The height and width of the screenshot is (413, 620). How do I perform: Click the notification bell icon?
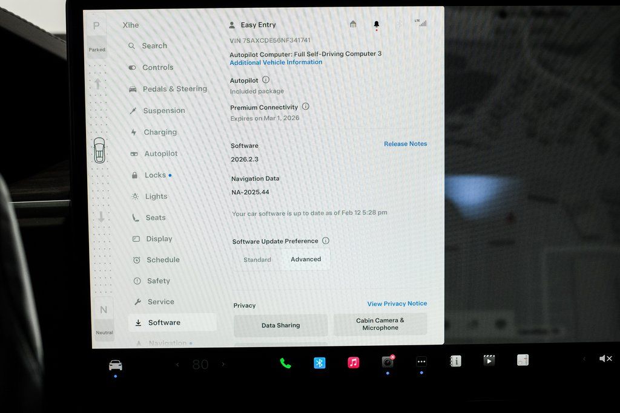click(x=376, y=25)
